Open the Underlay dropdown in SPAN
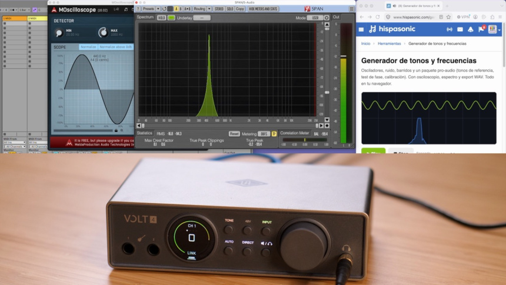Screen dimensions: 506x285 [x=202, y=18]
